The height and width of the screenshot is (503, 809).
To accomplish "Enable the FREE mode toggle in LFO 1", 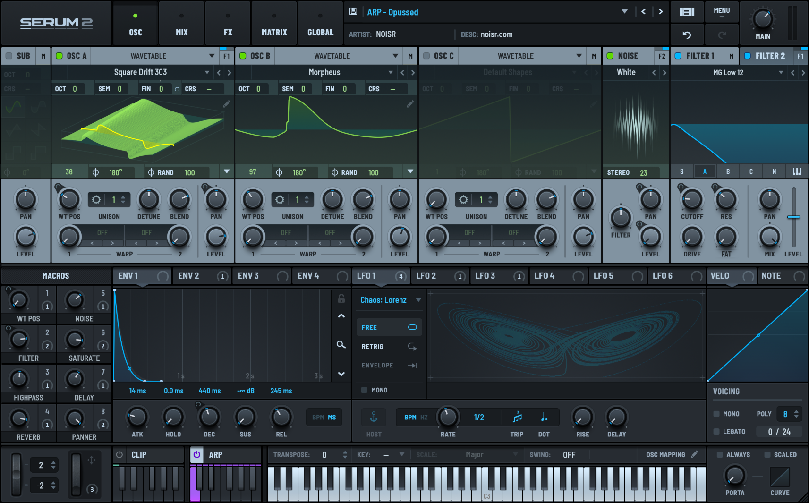I will (412, 327).
